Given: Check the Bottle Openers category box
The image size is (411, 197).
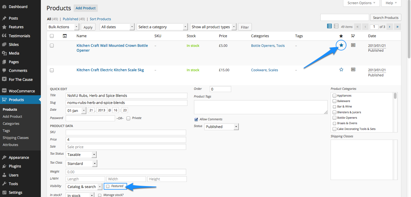Looking at the screenshot, I should pos(334,118).
